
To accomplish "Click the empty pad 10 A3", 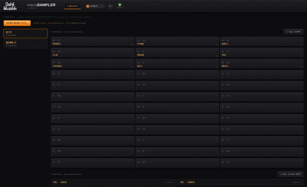I will click(93, 75).
